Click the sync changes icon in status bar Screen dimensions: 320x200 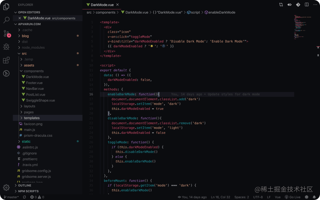point(24,197)
